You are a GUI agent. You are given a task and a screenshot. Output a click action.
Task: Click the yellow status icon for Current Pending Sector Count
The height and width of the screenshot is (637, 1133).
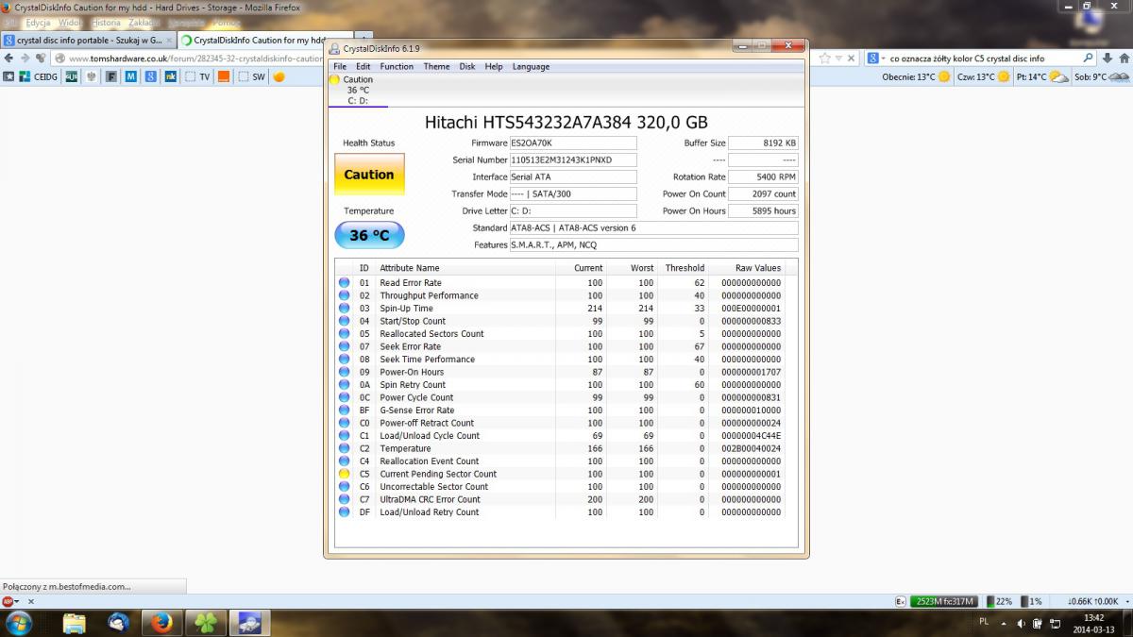pyautogui.click(x=345, y=474)
